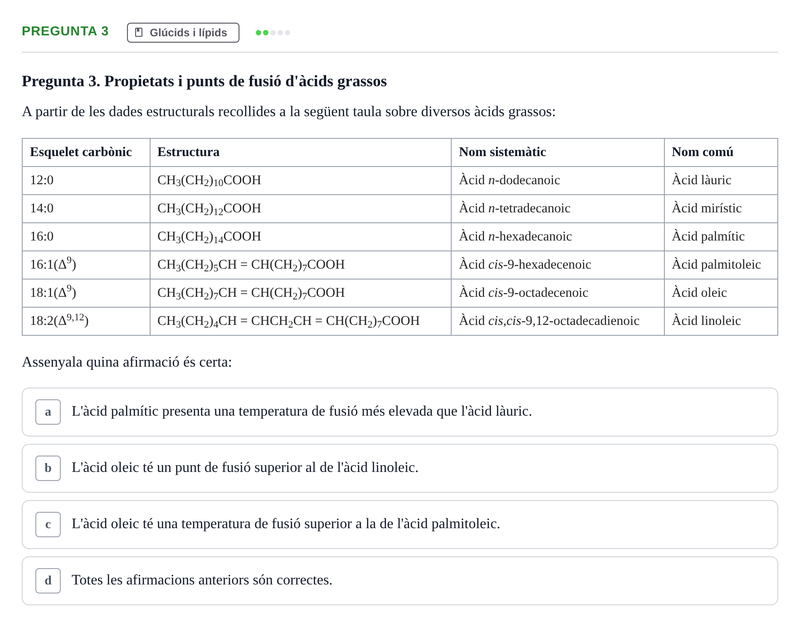Choose answer about àcid palmític versus àcid làuric

click(x=400, y=412)
